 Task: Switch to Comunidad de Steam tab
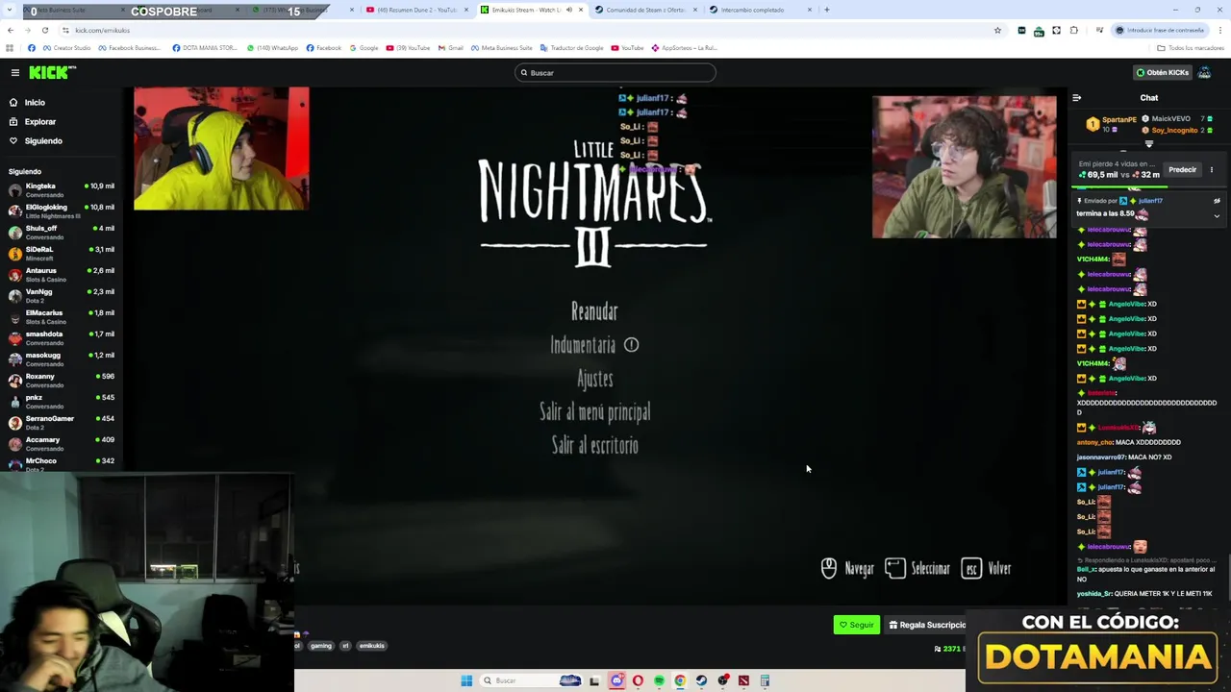646,10
